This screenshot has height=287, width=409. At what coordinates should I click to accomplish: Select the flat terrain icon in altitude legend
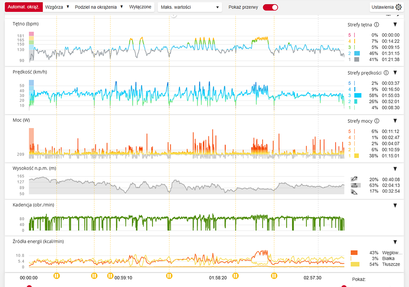tap(354, 185)
